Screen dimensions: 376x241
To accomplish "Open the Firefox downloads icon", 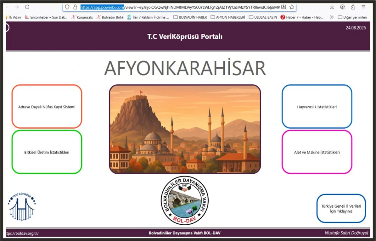I will tap(332, 7).
